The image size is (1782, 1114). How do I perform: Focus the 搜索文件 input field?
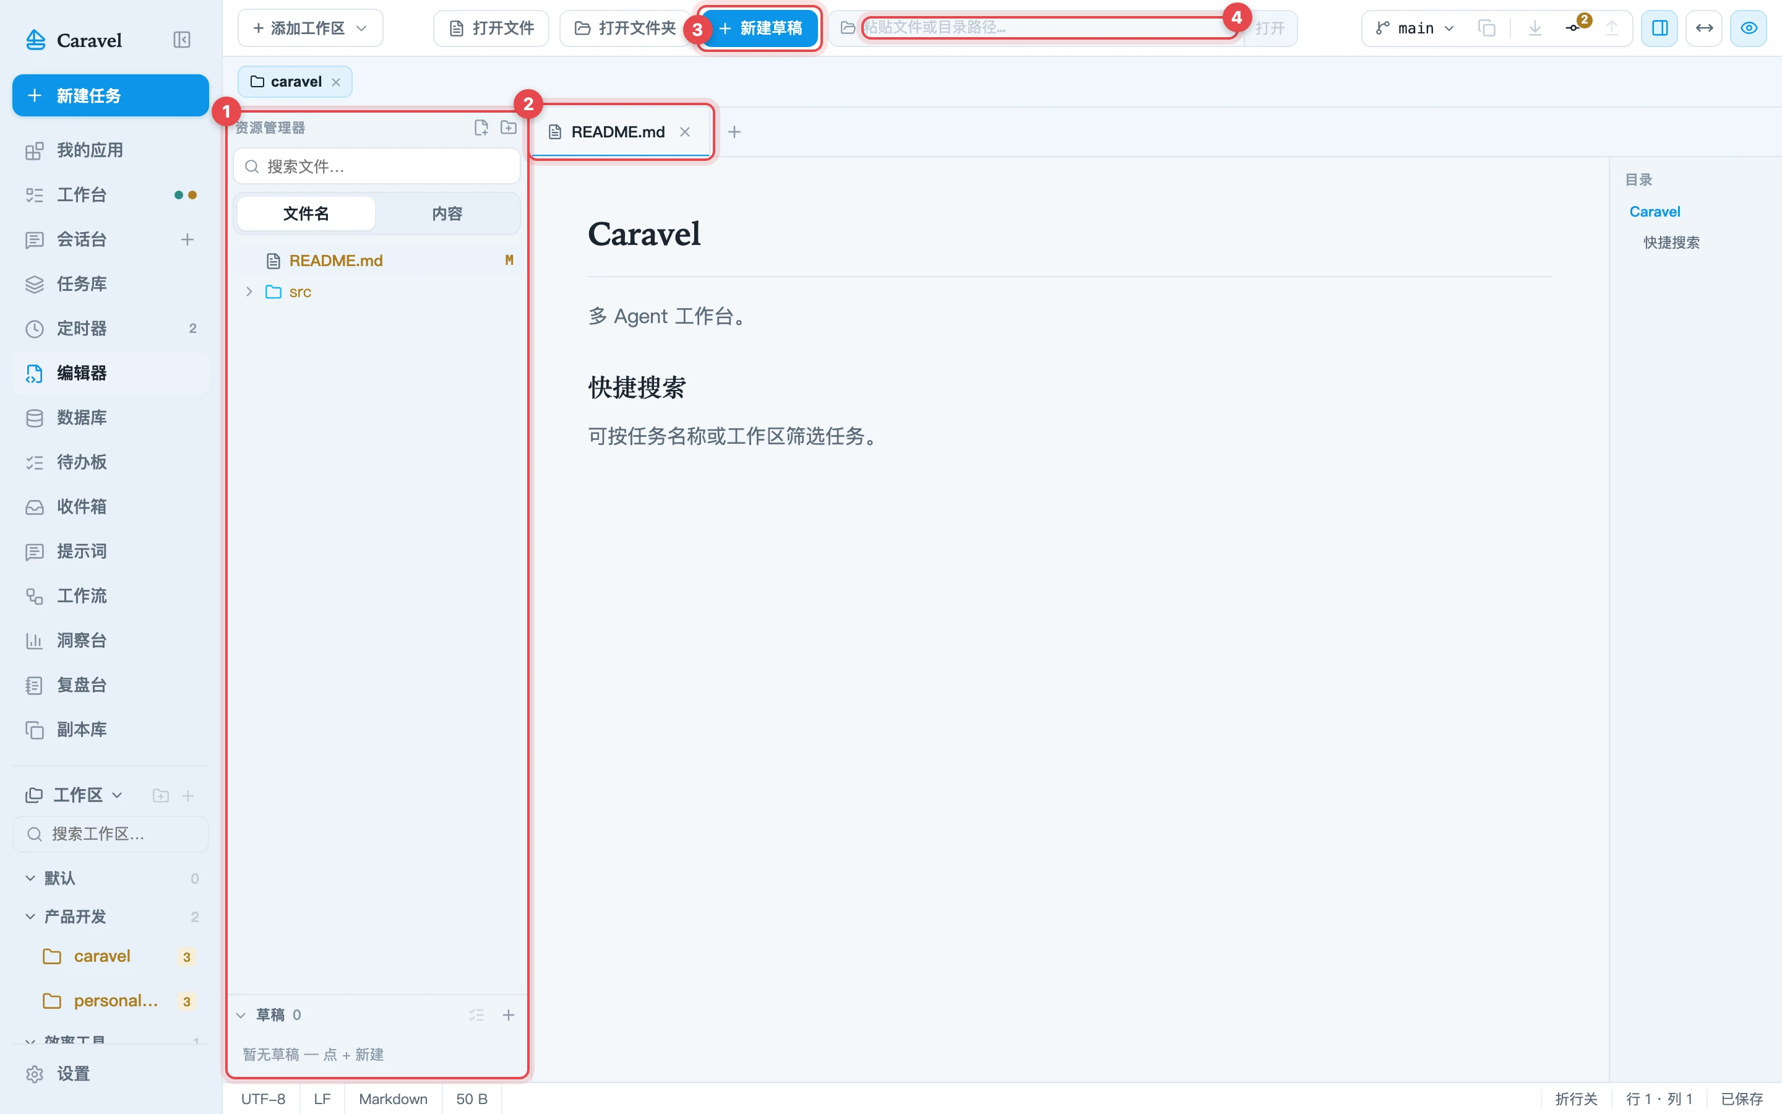[x=377, y=166]
